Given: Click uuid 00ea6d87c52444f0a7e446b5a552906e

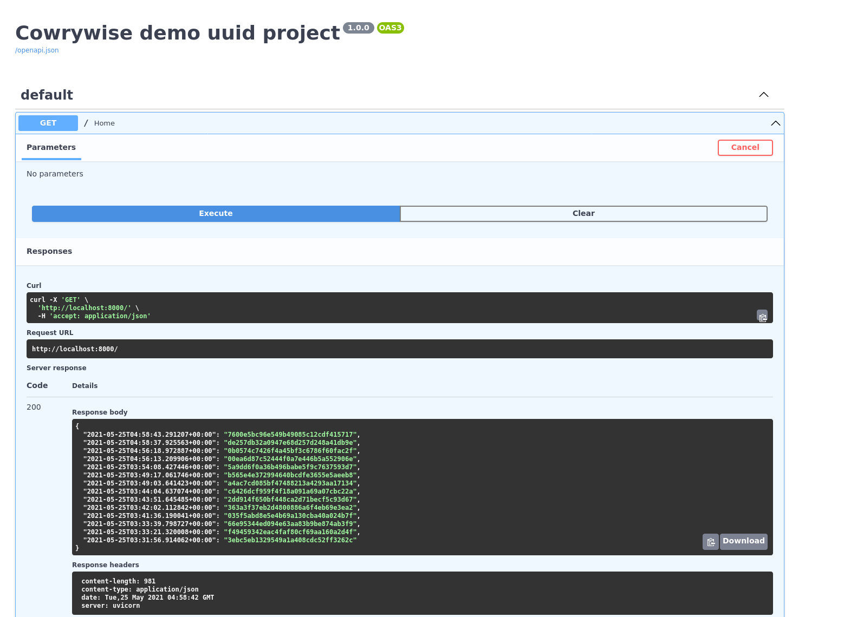Looking at the screenshot, I should [x=290, y=459].
